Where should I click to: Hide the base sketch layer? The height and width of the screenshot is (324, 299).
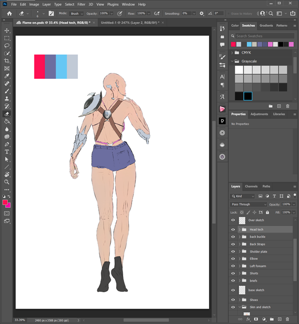pyautogui.click(x=233, y=290)
